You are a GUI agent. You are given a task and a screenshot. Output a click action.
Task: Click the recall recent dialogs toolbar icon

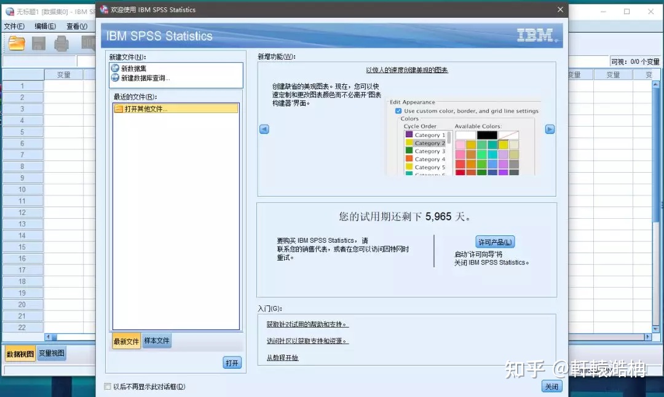pos(89,43)
